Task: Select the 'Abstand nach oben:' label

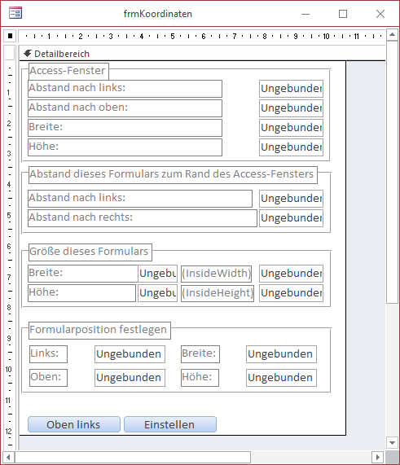Action: (x=125, y=108)
